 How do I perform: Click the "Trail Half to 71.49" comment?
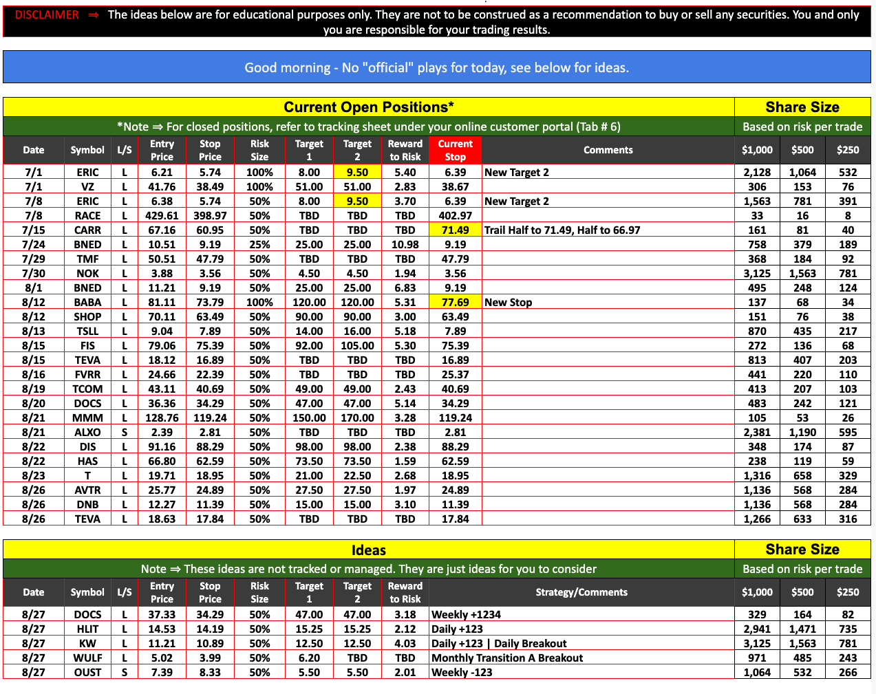pos(562,230)
